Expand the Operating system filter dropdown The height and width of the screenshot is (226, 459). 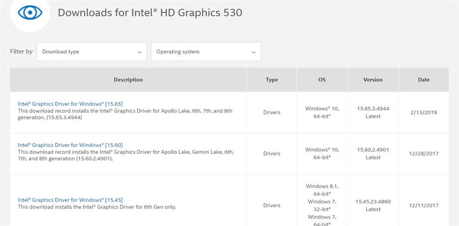point(206,52)
